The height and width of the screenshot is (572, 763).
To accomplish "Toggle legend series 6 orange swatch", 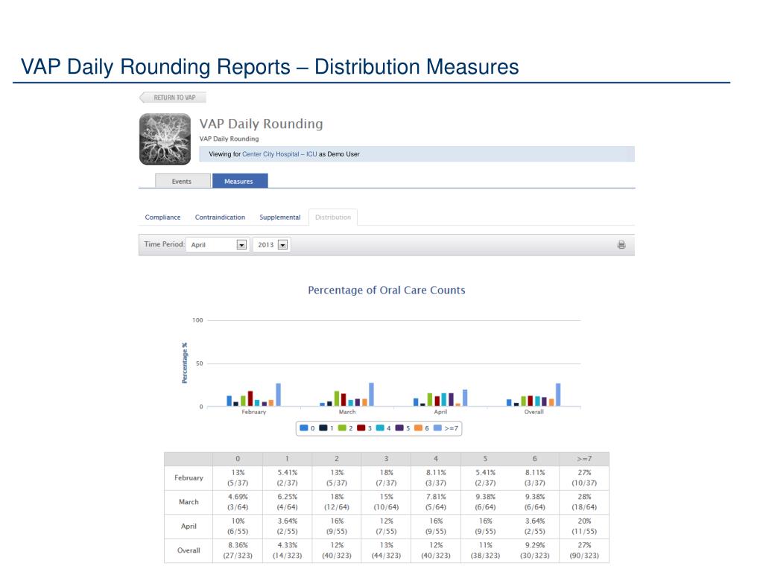I will point(419,428).
